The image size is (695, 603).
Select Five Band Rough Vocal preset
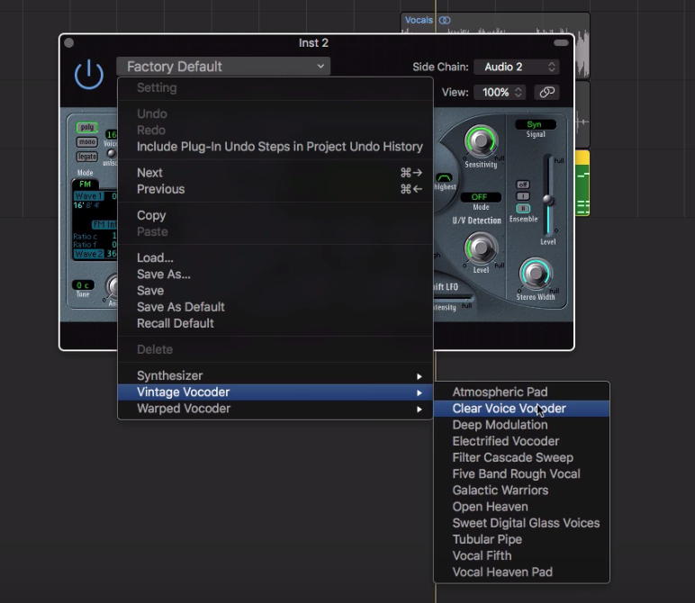[521, 474]
